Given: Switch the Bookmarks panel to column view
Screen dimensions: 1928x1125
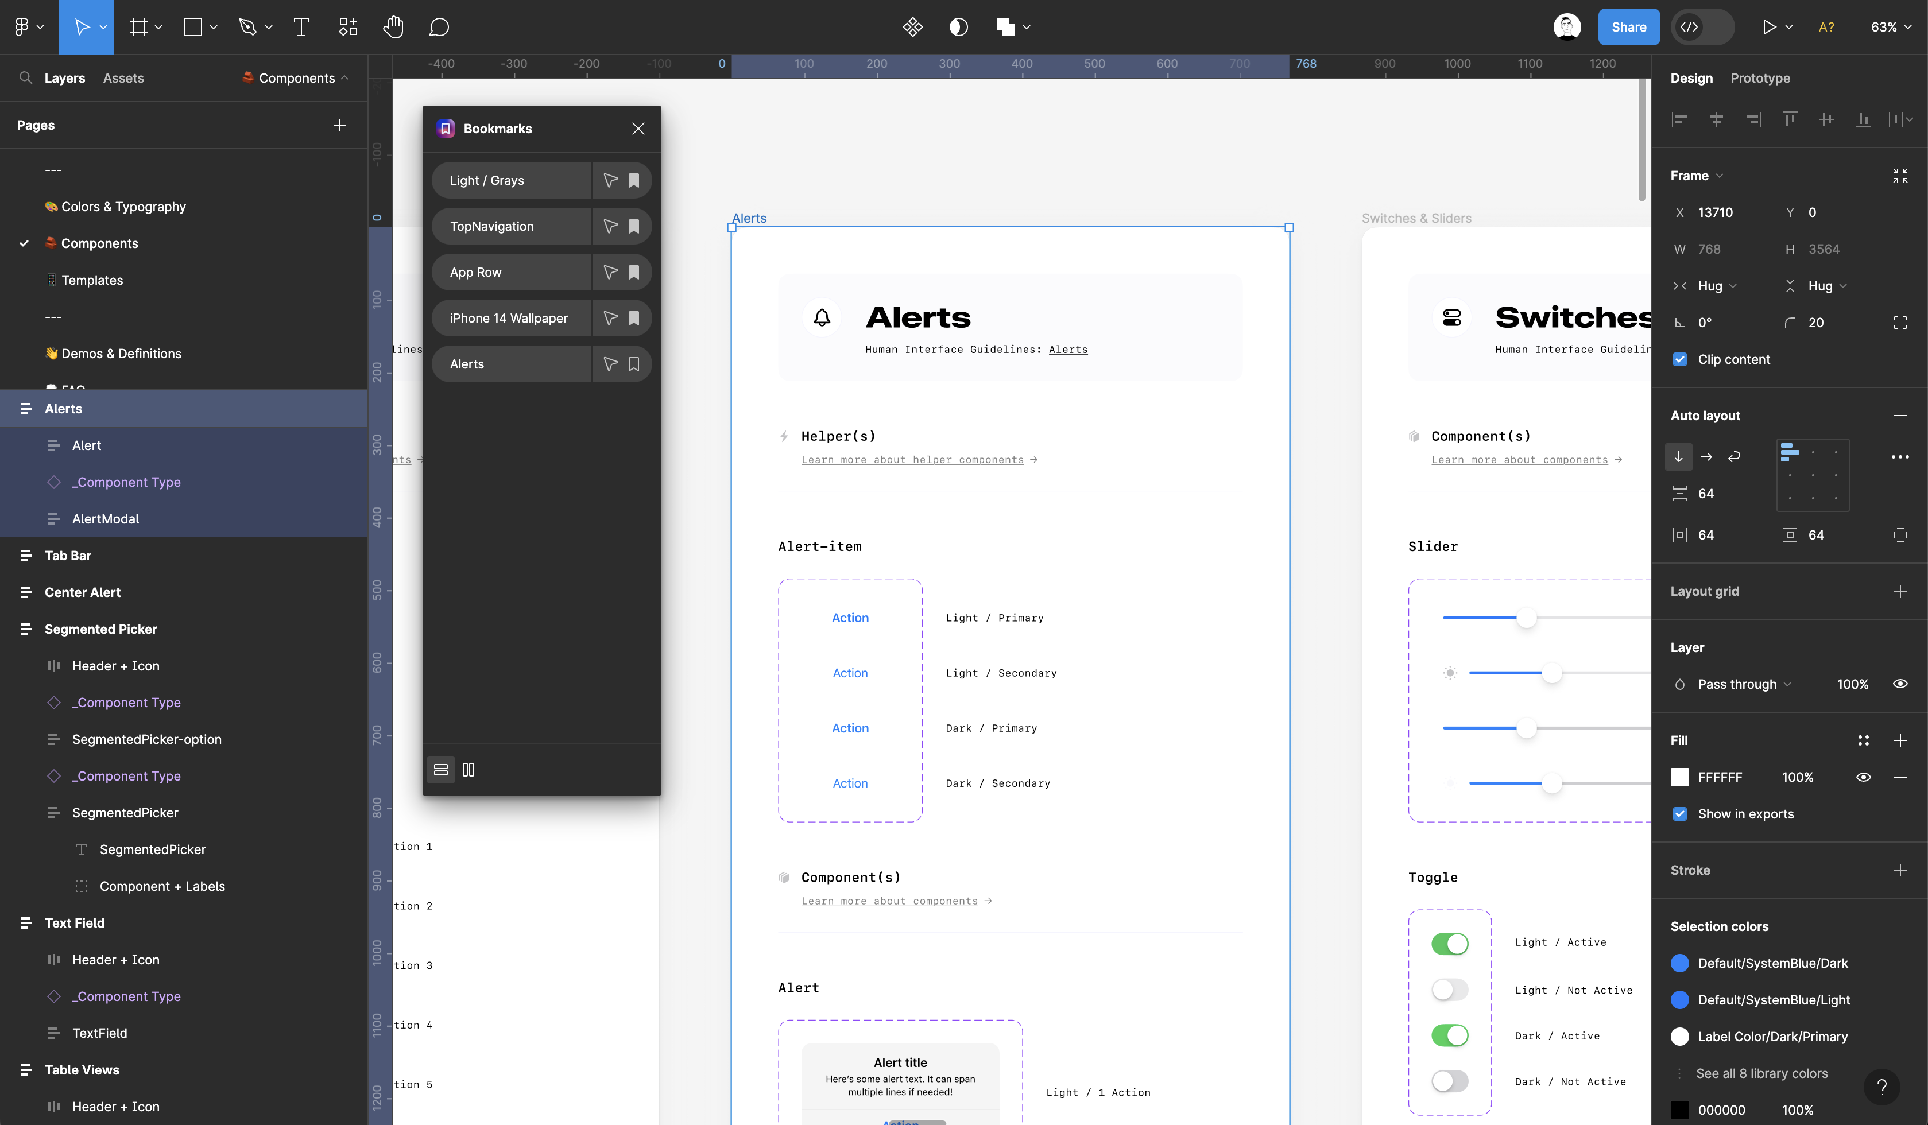Looking at the screenshot, I should tap(469, 769).
